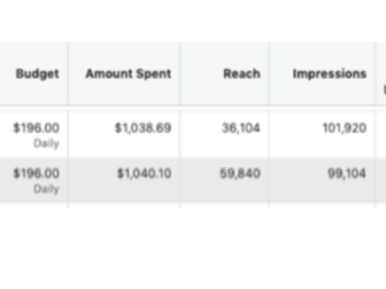386x289 pixels.
Task: Select the 59,840 reach value
Action: pyautogui.click(x=240, y=173)
